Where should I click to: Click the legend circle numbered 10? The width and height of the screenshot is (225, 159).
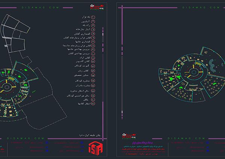coord(93,54)
